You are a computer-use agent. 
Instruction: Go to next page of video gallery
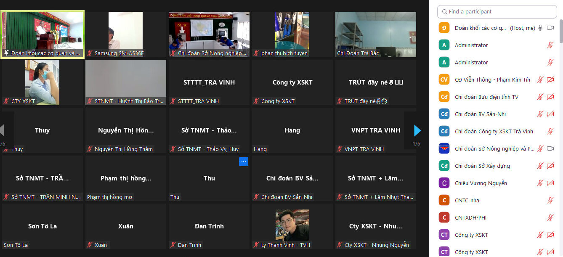tap(417, 131)
